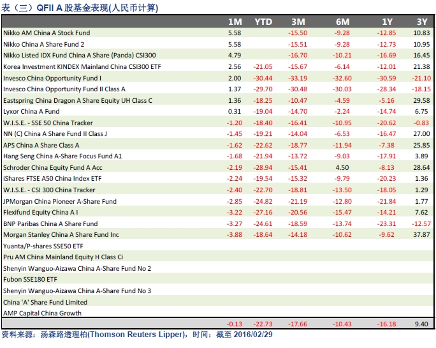Select the Lyxor China A Fund name

pos(31,112)
